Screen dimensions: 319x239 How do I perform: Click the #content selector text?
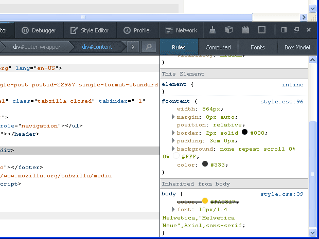(175, 101)
